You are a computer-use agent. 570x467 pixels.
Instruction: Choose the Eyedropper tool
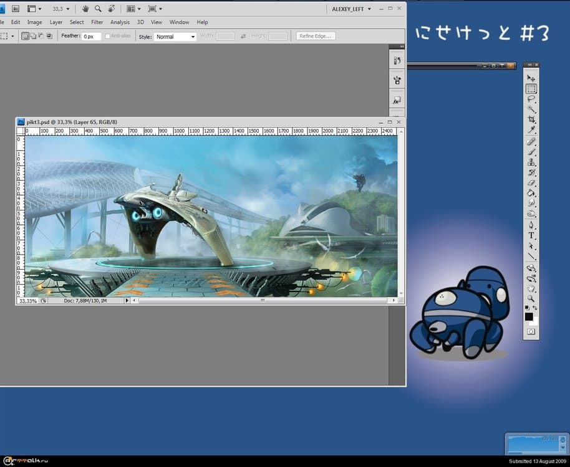click(x=531, y=130)
